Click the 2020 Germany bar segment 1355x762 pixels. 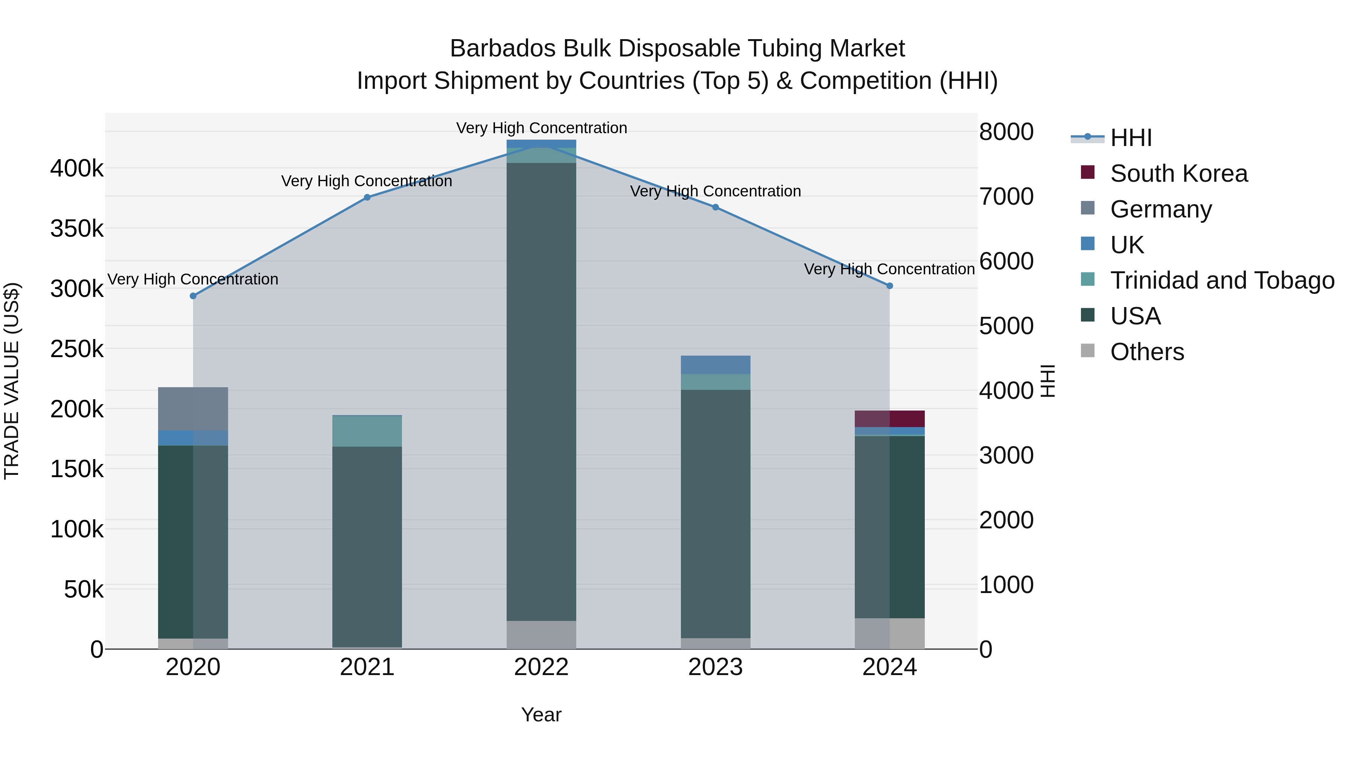click(193, 409)
